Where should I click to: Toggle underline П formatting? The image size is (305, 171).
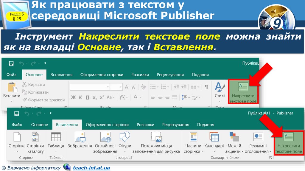click(x=88, y=97)
